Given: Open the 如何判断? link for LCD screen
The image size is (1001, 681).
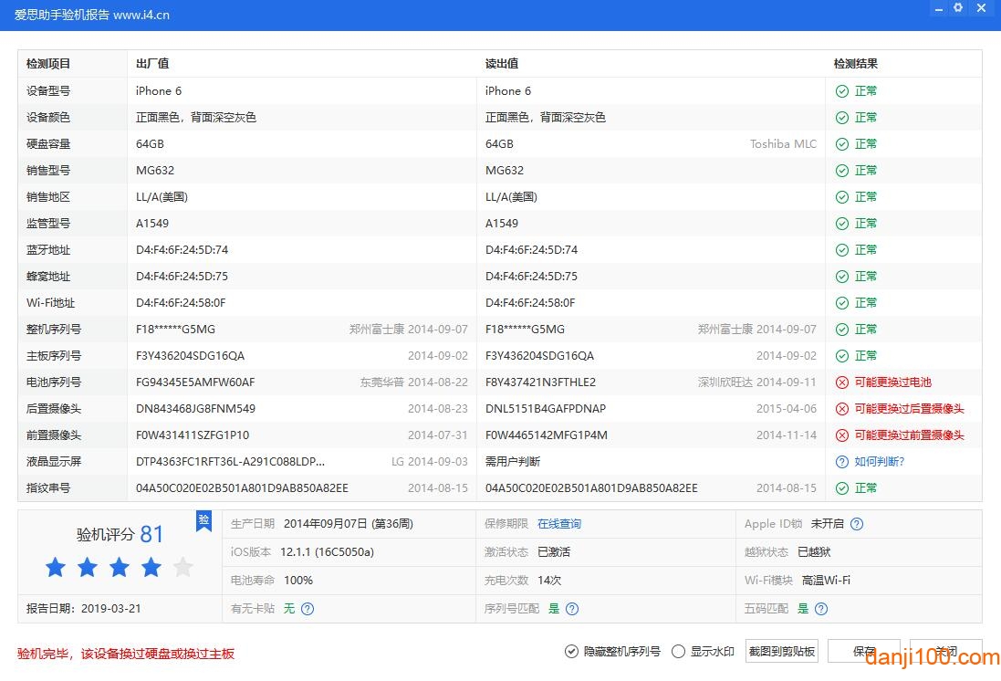Looking at the screenshot, I should click(x=879, y=462).
